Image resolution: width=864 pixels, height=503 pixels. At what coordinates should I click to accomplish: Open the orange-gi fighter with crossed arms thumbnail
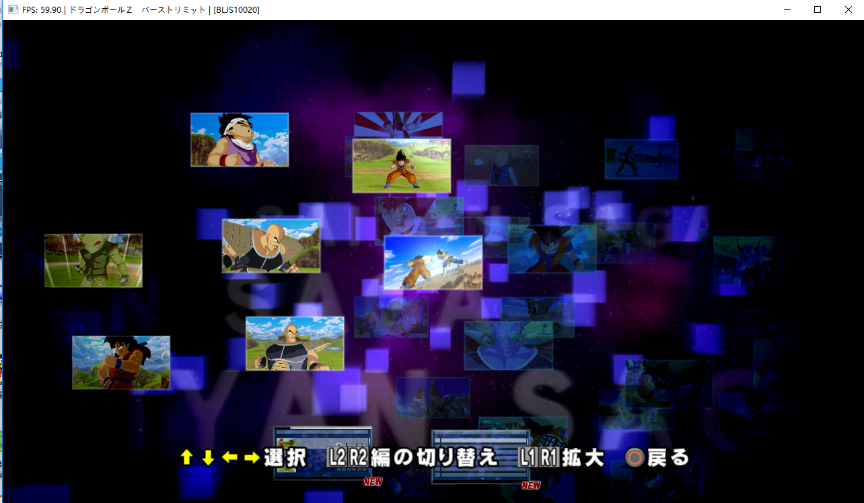(121, 362)
